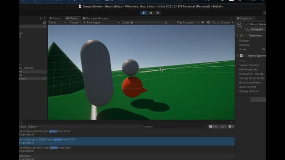The height and width of the screenshot is (160, 285).
Task: Select the Scale label in Transform
Action: (x=243, y=49)
